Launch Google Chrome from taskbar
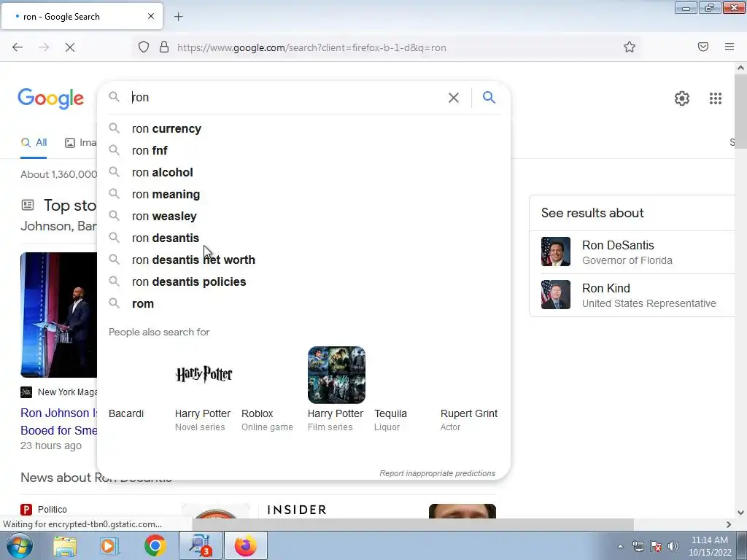Screen dimensions: 747x560 click(x=155, y=546)
